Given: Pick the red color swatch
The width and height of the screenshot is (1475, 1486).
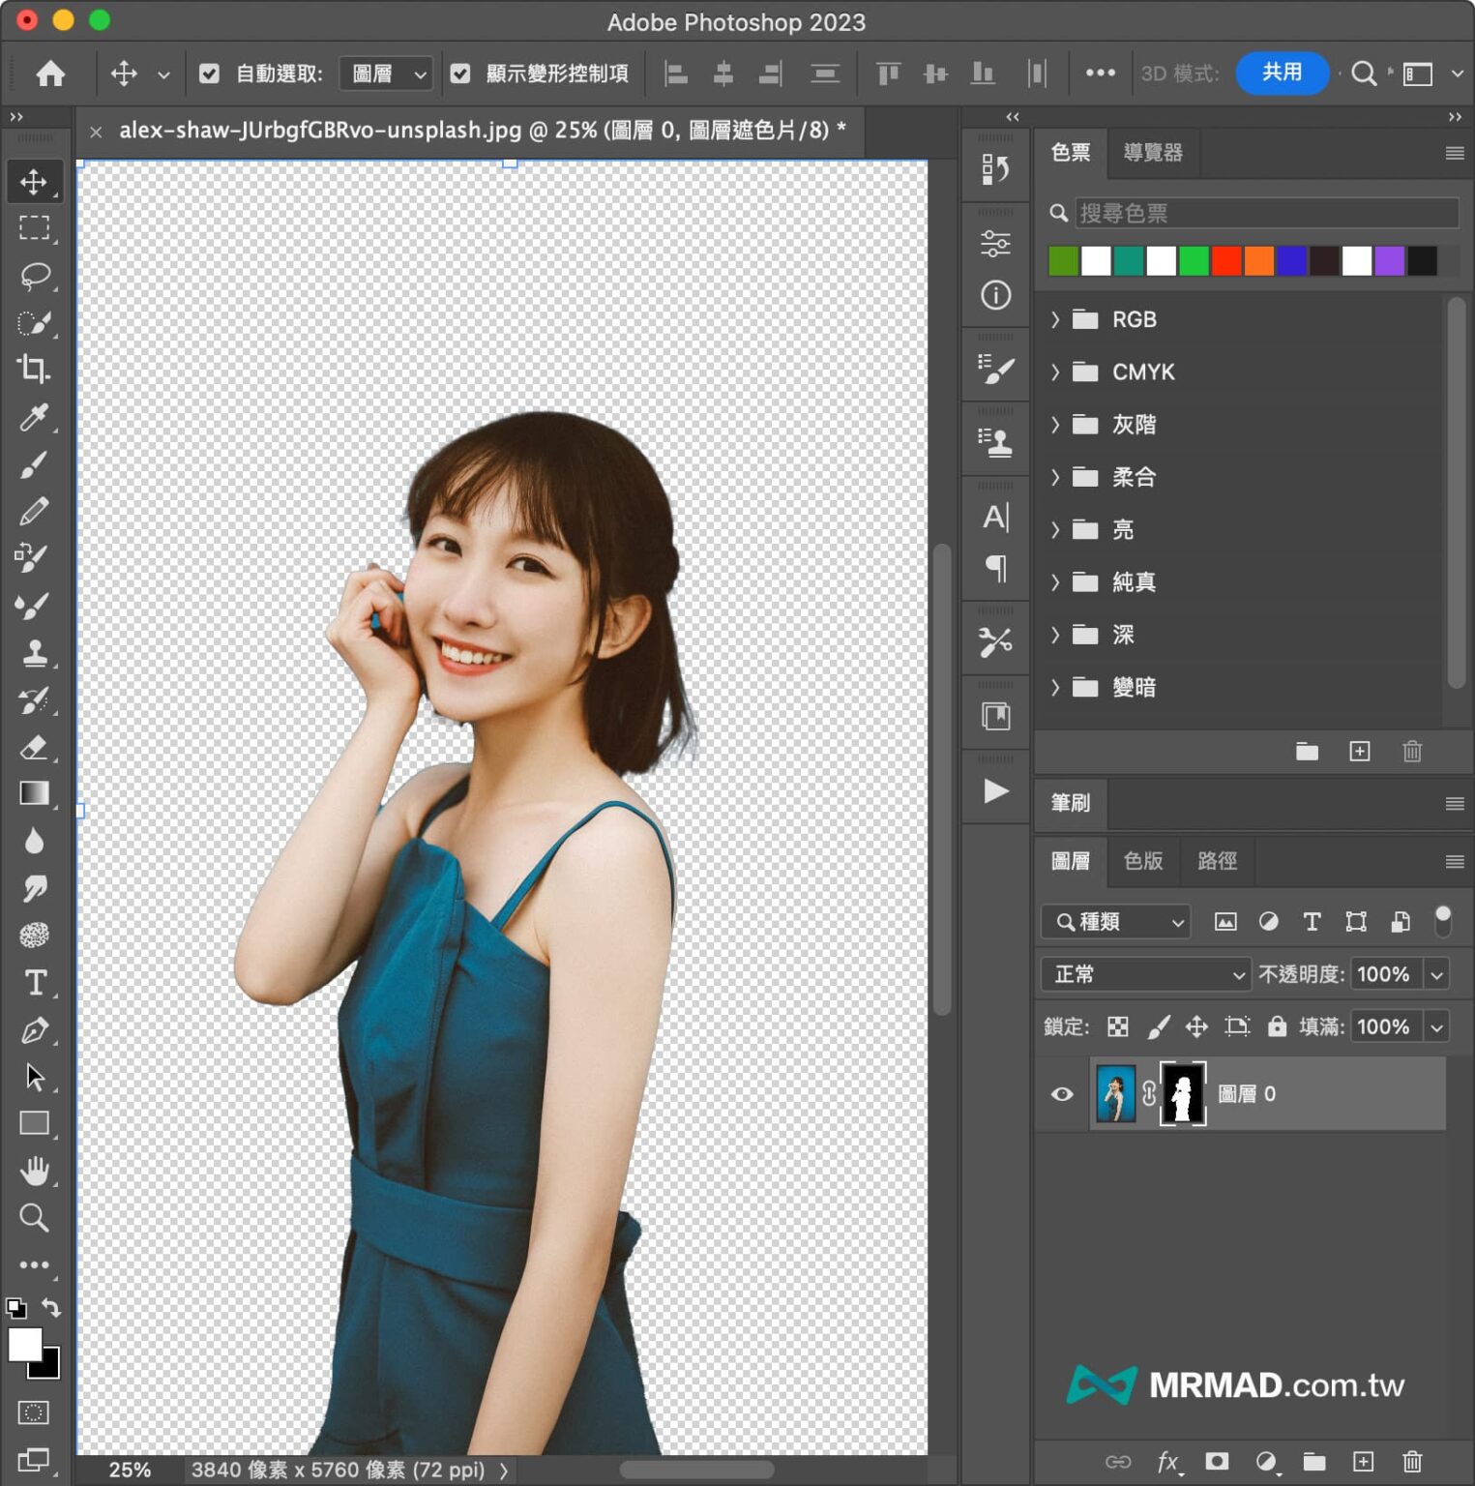Looking at the screenshot, I should (1225, 261).
